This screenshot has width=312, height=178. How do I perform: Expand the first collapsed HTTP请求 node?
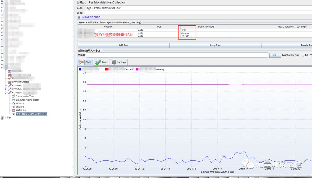[x=6, y=86]
